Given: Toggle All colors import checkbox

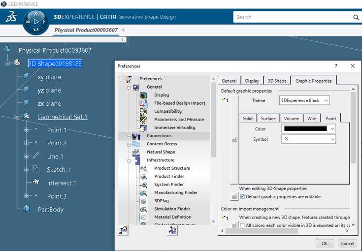Looking at the screenshot, I should [x=242, y=225].
